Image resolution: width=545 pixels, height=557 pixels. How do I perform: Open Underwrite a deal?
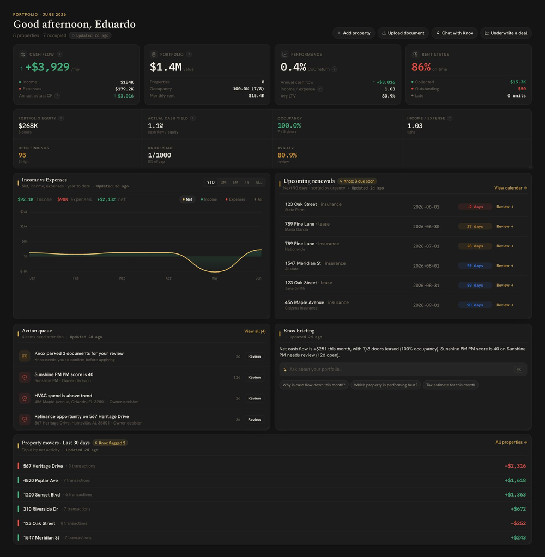click(506, 33)
